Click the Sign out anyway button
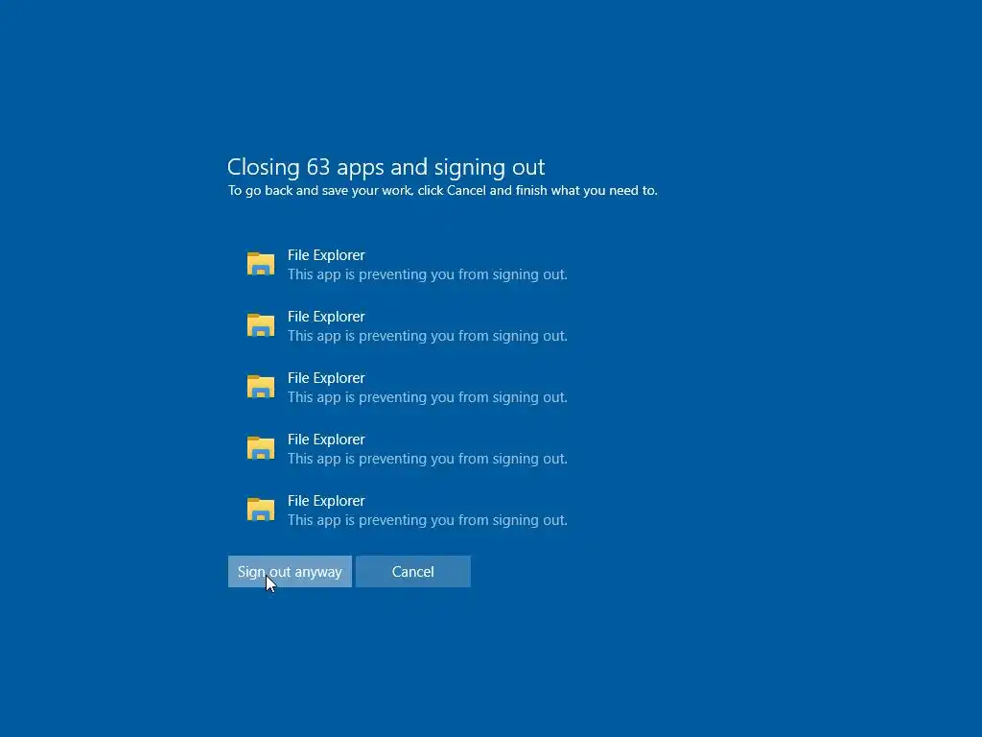 (x=290, y=572)
